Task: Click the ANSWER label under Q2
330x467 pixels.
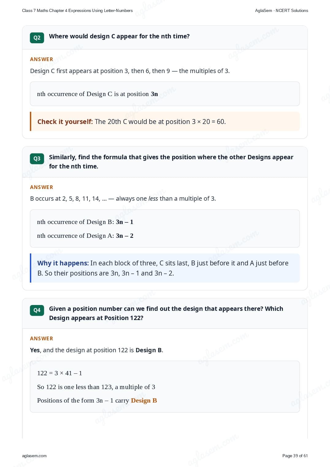Action: [x=41, y=59]
